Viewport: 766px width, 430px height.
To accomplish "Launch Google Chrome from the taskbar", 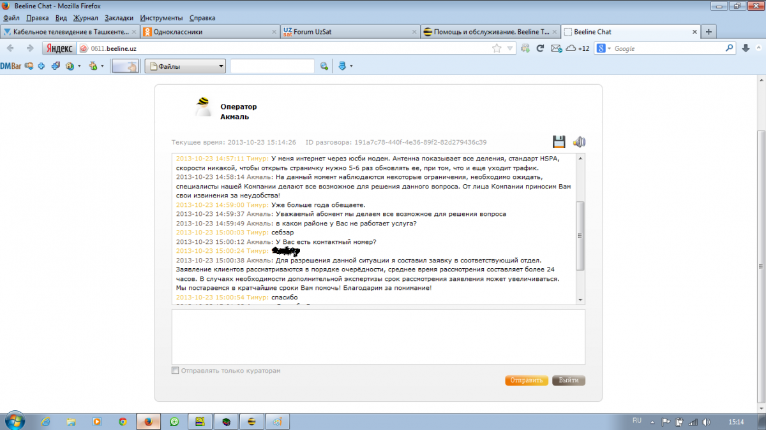I will [x=123, y=421].
